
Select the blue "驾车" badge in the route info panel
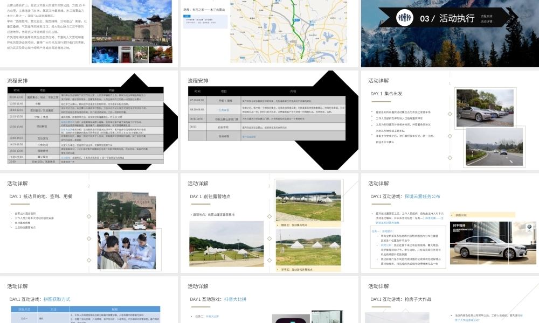(x=186, y=17)
